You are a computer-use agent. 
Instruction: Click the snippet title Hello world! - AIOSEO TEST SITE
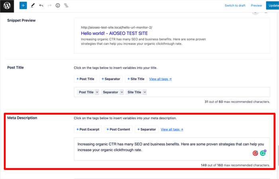[x=114, y=33]
